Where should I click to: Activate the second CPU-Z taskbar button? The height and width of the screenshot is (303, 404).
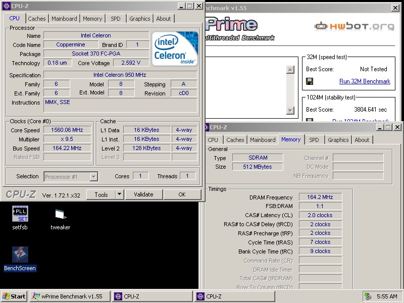pyautogui.click(x=235, y=296)
